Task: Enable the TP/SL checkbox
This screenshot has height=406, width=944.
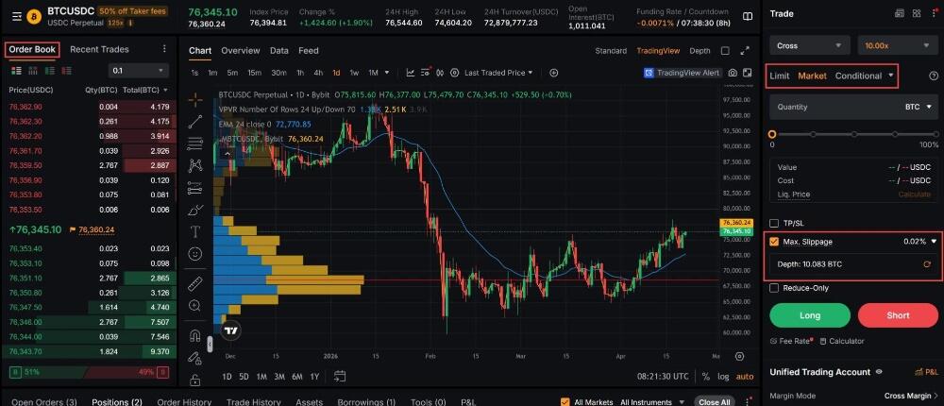Action: click(x=774, y=224)
